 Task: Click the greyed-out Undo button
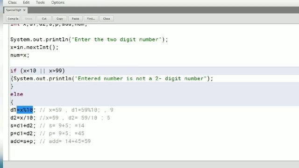[x=28, y=19]
